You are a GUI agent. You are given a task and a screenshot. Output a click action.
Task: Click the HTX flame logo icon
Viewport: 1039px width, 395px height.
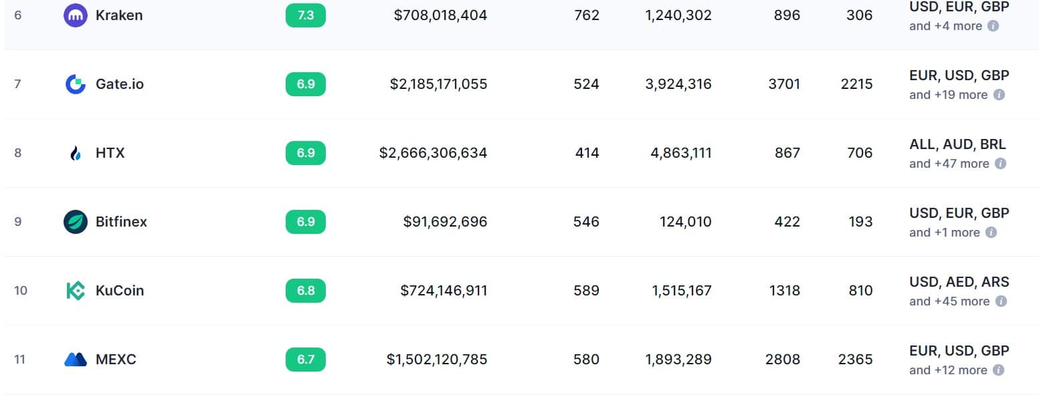[x=76, y=153]
